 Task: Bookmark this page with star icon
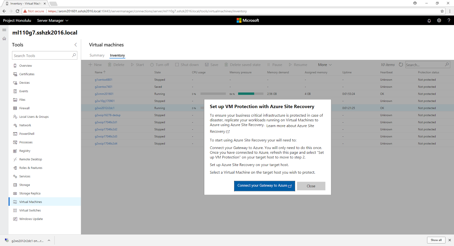click(x=442, y=11)
